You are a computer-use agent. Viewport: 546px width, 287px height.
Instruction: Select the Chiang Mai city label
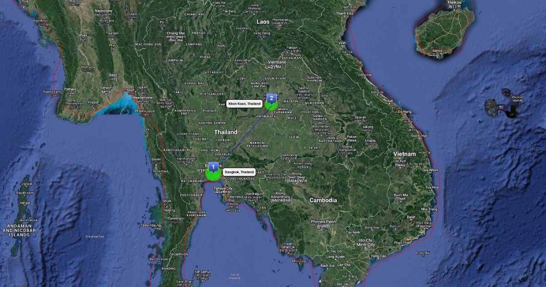coord(175,33)
